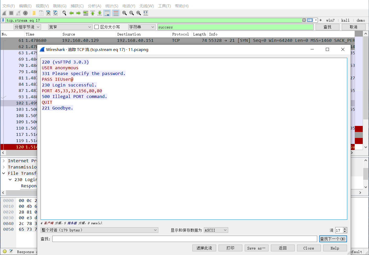Click the 查找 find button
The height and width of the screenshot is (255, 369).
click(327, 27)
